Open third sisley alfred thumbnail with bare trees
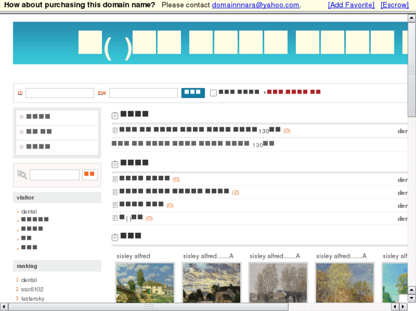 (278, 282)
